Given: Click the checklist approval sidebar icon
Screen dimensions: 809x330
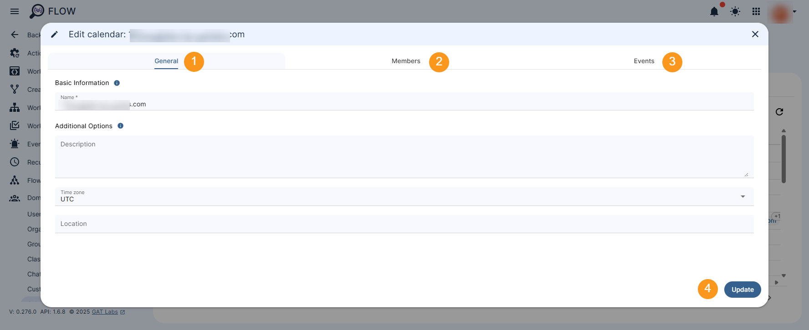Looking at the screenshot, I should click(x=15, y=125).
